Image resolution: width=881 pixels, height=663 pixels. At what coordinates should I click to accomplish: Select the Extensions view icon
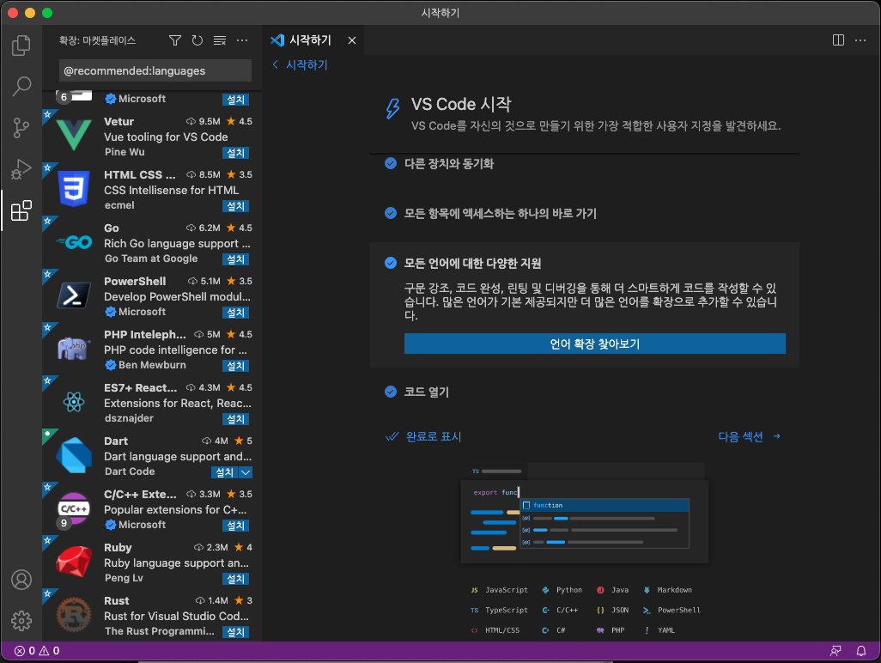click(x=21, y=210)
